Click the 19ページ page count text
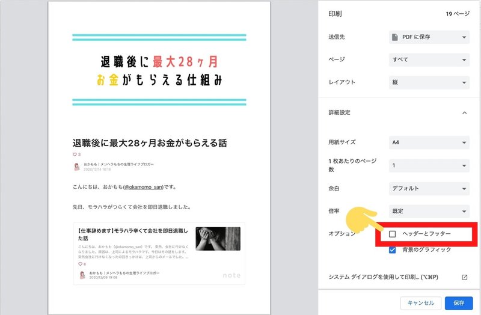The image size is (481, 315). [458, 14]
